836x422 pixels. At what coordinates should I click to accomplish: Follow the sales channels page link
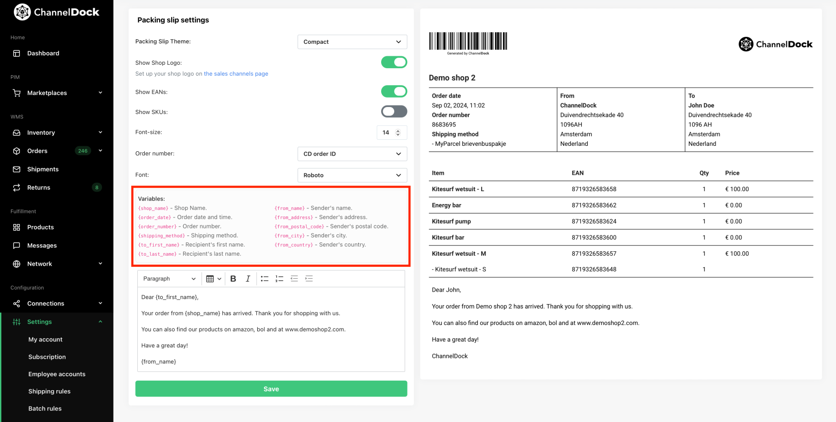click(x=236, y=74)
